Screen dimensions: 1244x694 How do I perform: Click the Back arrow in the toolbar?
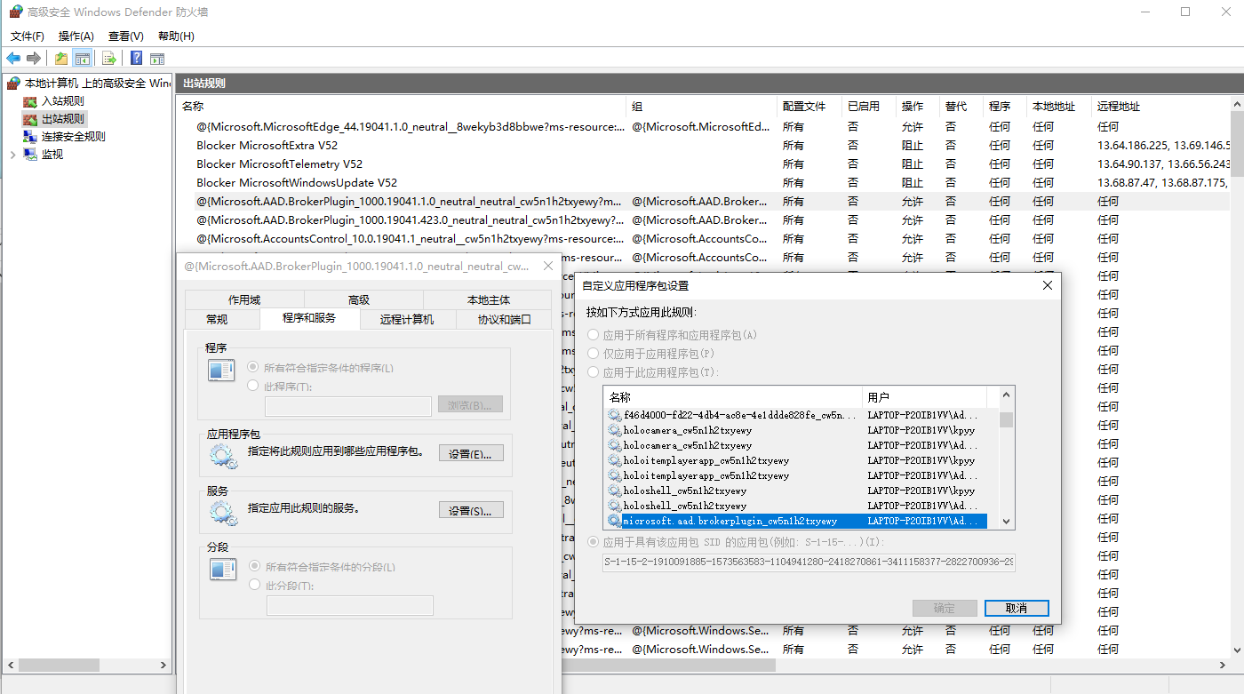(x=13, y=59)
